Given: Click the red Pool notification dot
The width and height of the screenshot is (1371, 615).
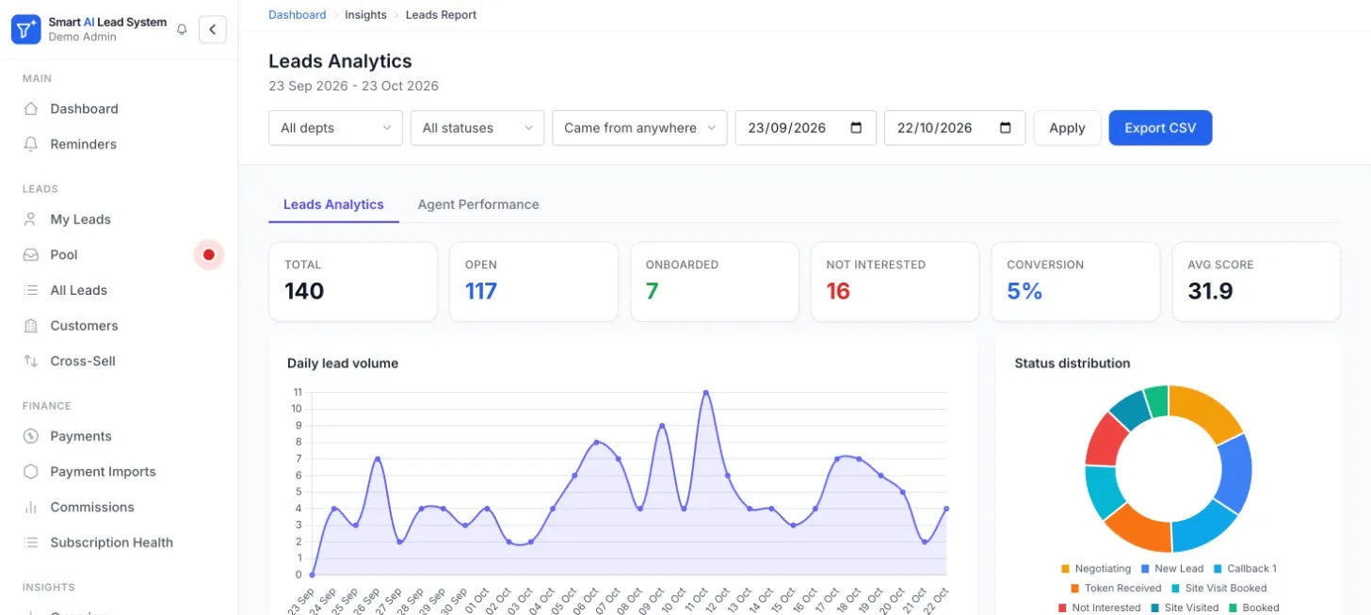Looking at the screenshot, I should click(209, 254).
